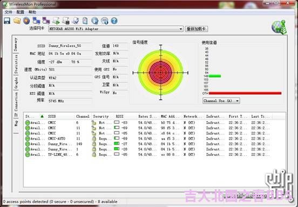Open file using the folder toolbar icon

click(x=17, y=20)
